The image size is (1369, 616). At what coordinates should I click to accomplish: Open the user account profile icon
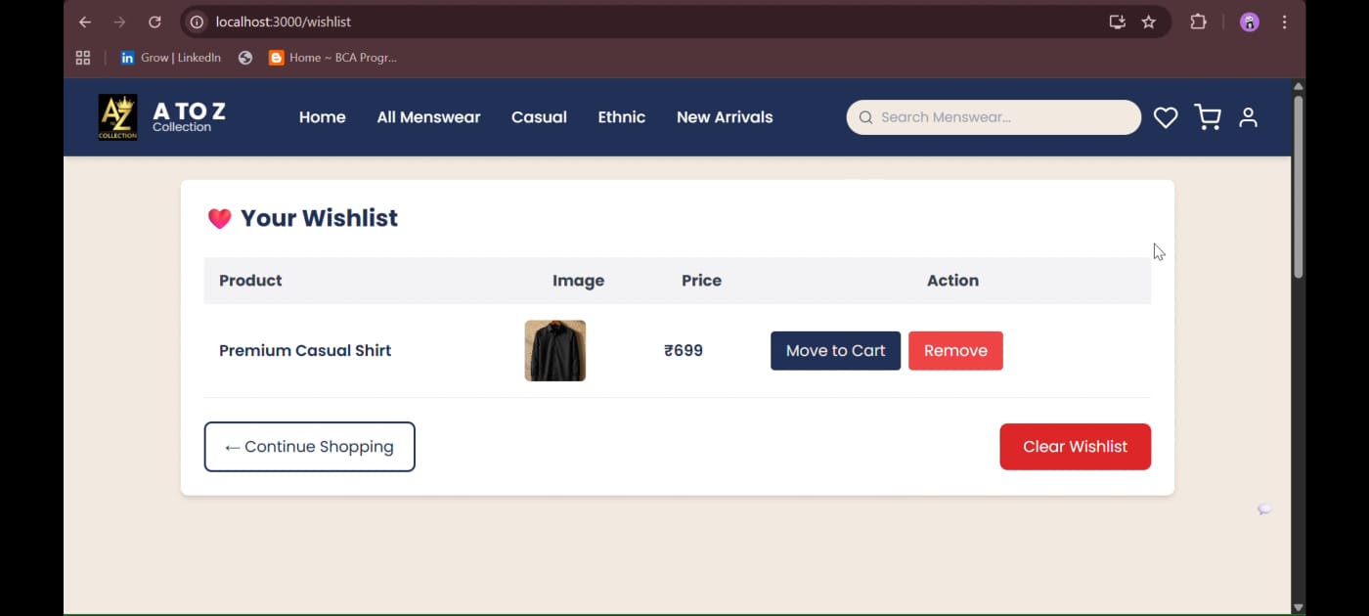(1248, 117)
